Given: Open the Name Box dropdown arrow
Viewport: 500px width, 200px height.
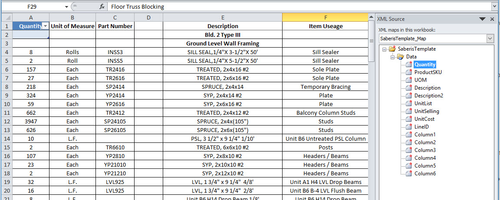Looking at the screenshot, I should coord(66,7).
